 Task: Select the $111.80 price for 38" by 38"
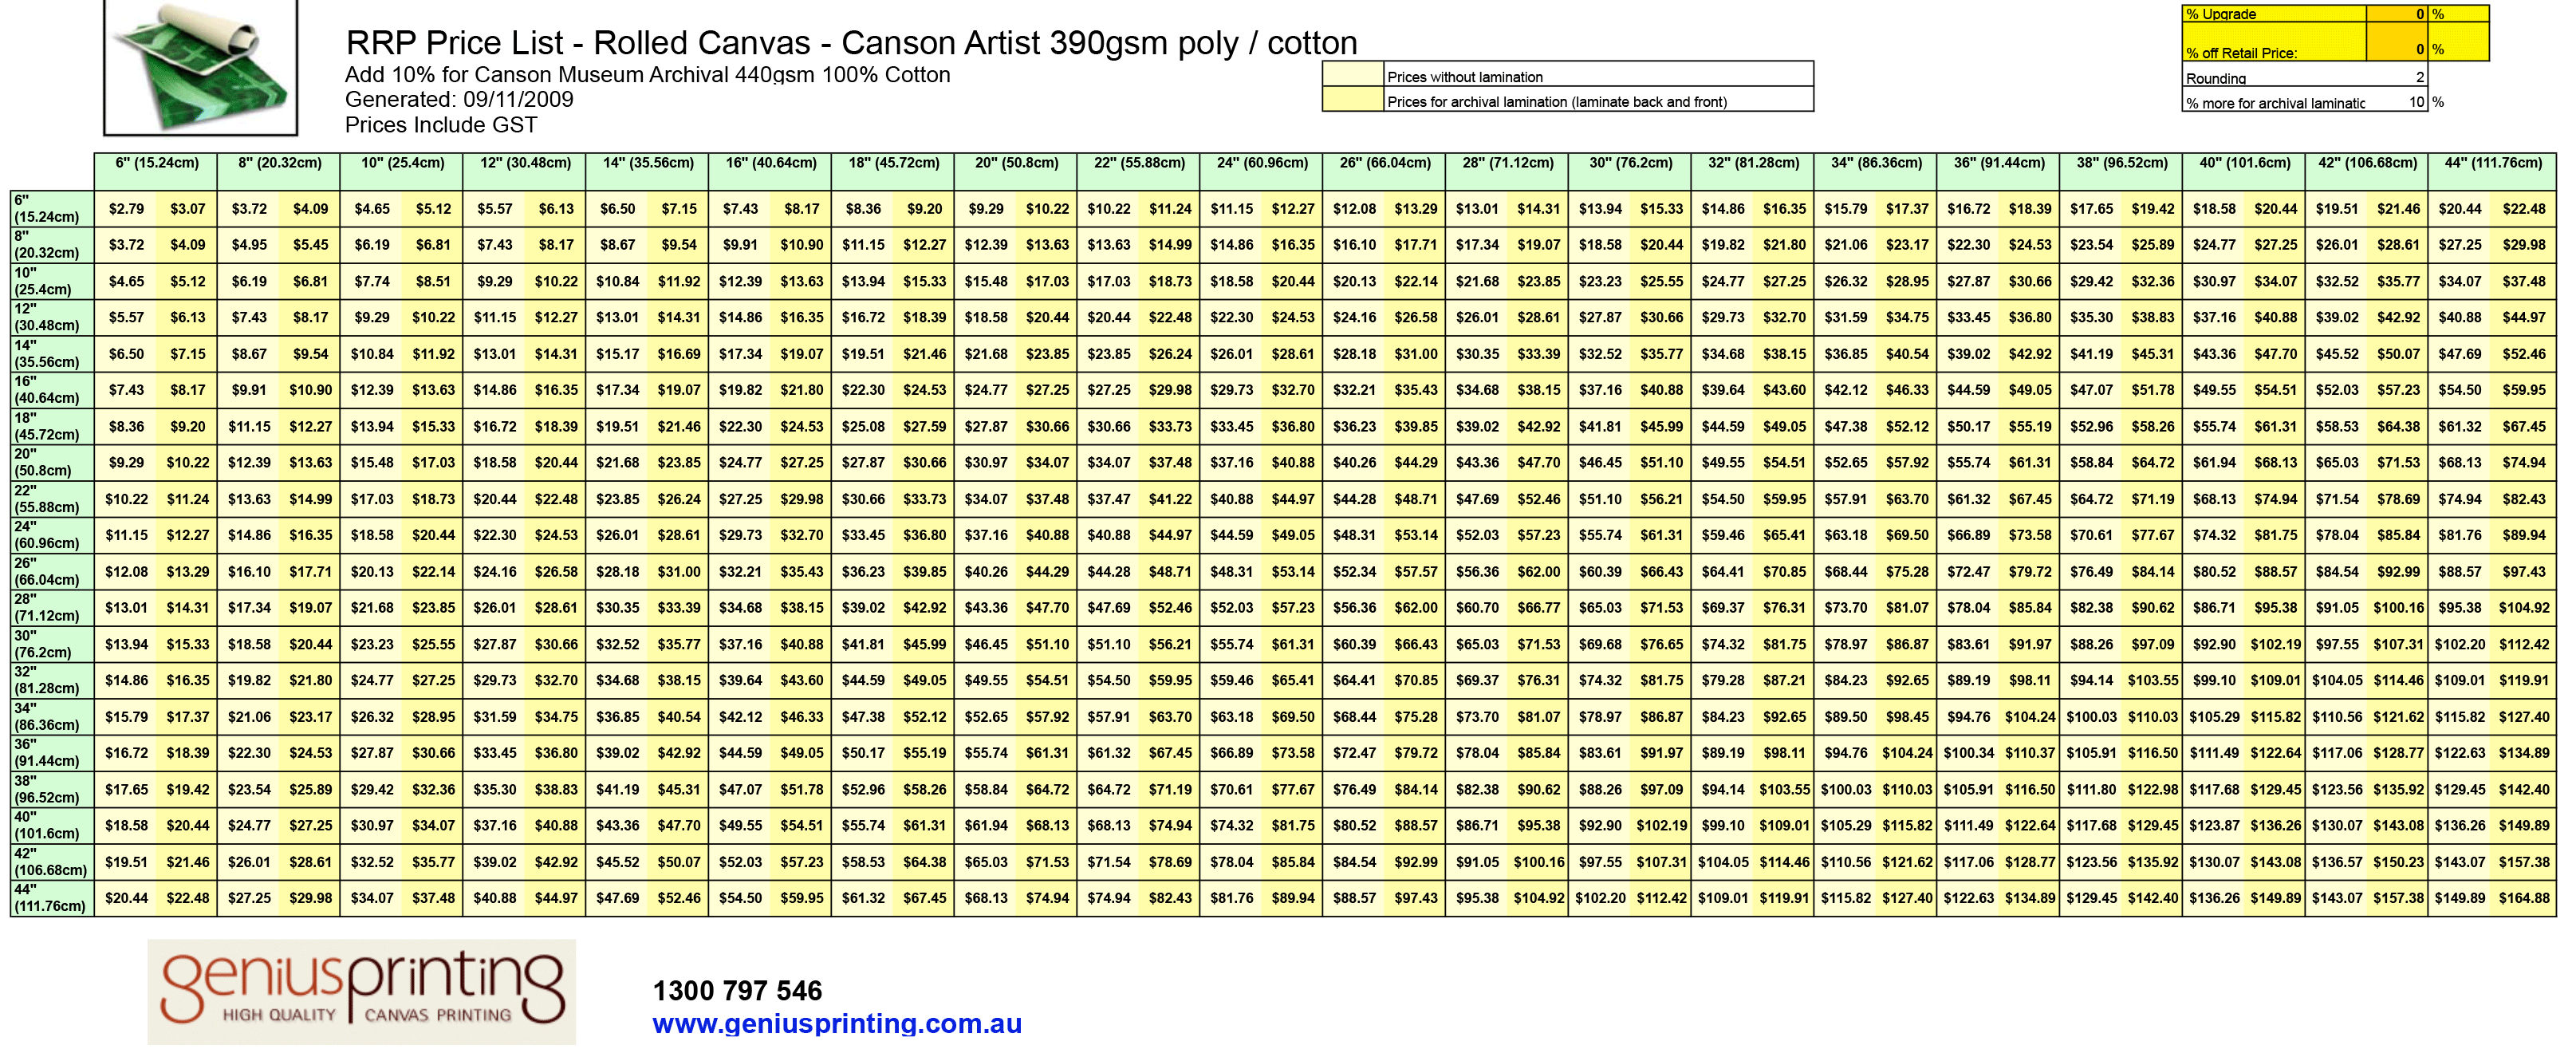[2092, 790]
